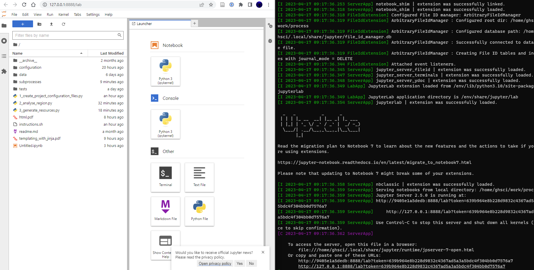Reload the browser page
Viewport: 534px width, 270px height.
[x=24, y=5]
